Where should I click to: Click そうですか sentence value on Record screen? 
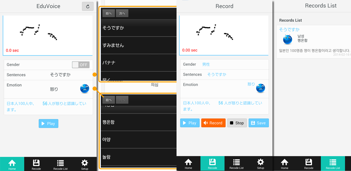point(217,74)
